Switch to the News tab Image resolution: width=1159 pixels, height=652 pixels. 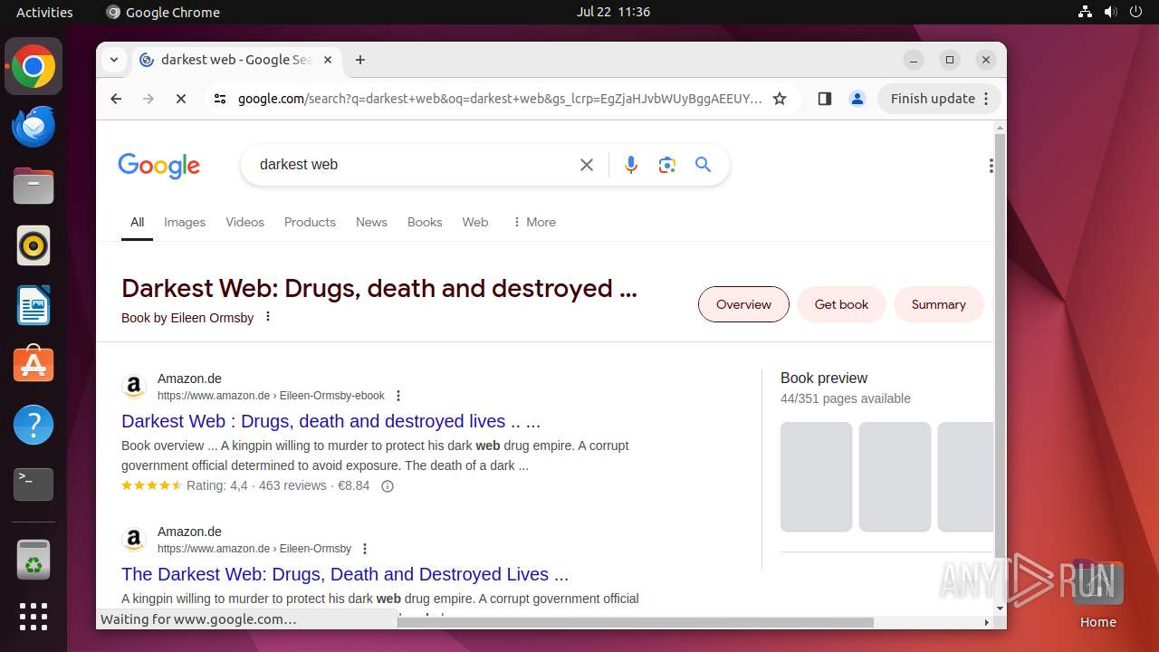[x=371, y=222]
